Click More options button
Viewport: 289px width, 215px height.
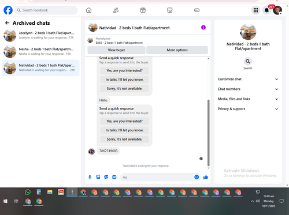[x=177, y=50]
